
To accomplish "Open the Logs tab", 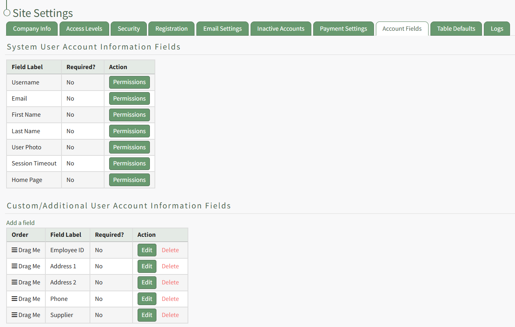I will 497,29.
